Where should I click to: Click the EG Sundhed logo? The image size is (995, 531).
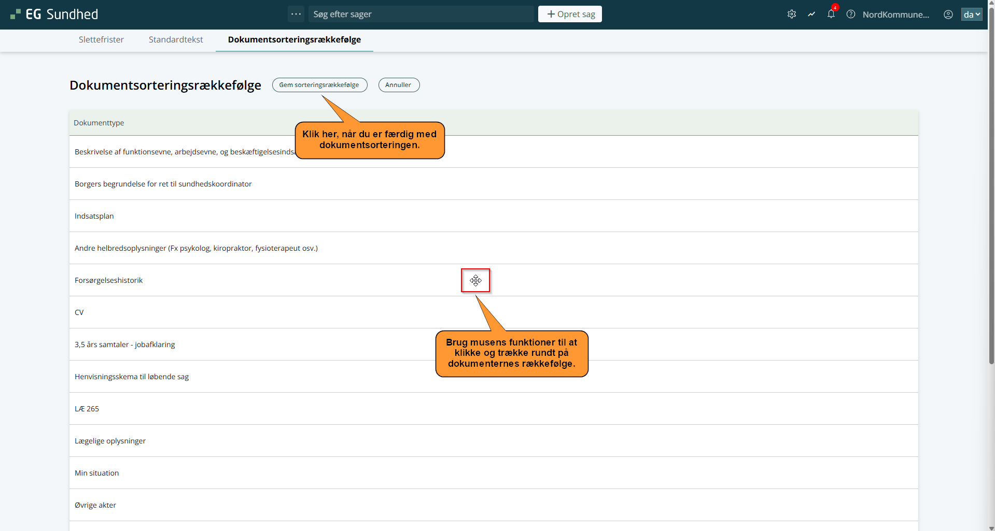click(x=54, y=15)
